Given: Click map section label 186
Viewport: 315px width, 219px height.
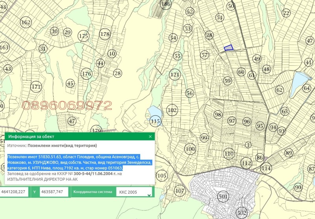Looking at the screenshot, I should click(x=166, y=4).
